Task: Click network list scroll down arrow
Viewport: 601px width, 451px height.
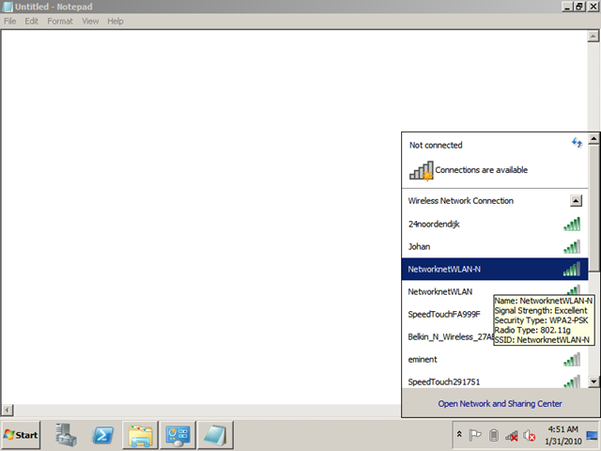Action: coord(593,381)
